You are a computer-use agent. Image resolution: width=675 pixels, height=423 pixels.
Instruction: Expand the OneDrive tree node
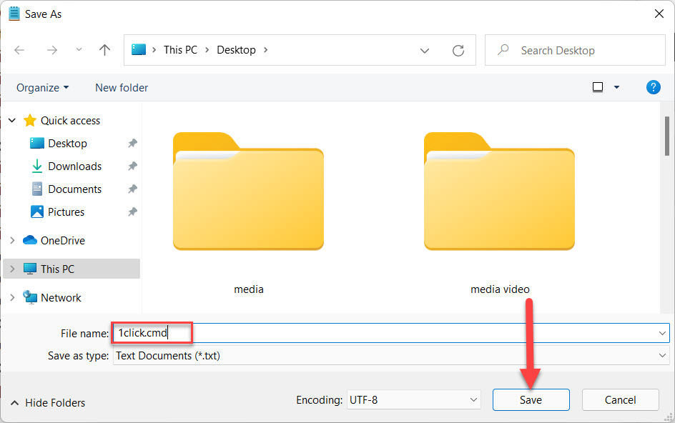point(12,241)
